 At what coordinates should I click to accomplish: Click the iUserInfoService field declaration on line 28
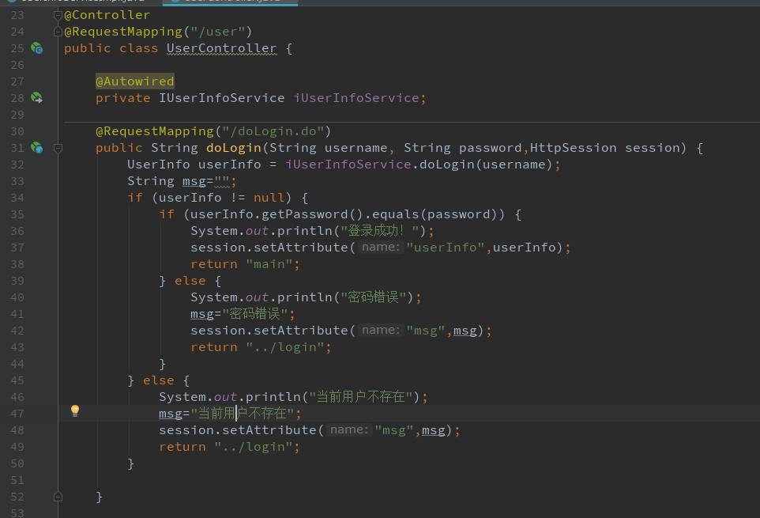(x=356, y=98)
